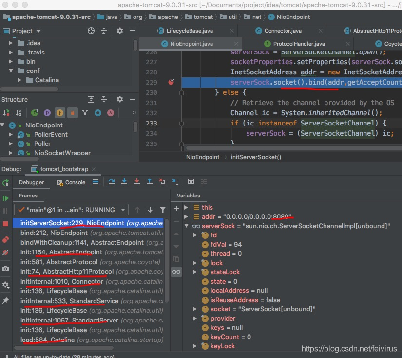The height and width of the screenshot is (358, 402).
Task: Toggle show lambdas filter in Structure
Action: click(111, 112)
